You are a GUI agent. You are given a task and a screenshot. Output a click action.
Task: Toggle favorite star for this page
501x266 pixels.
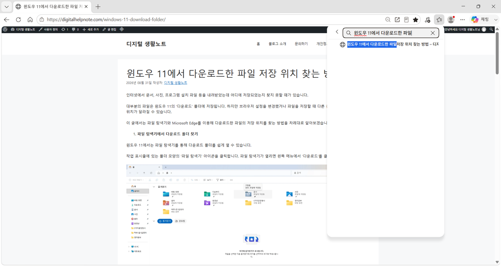tap(415, 20)
